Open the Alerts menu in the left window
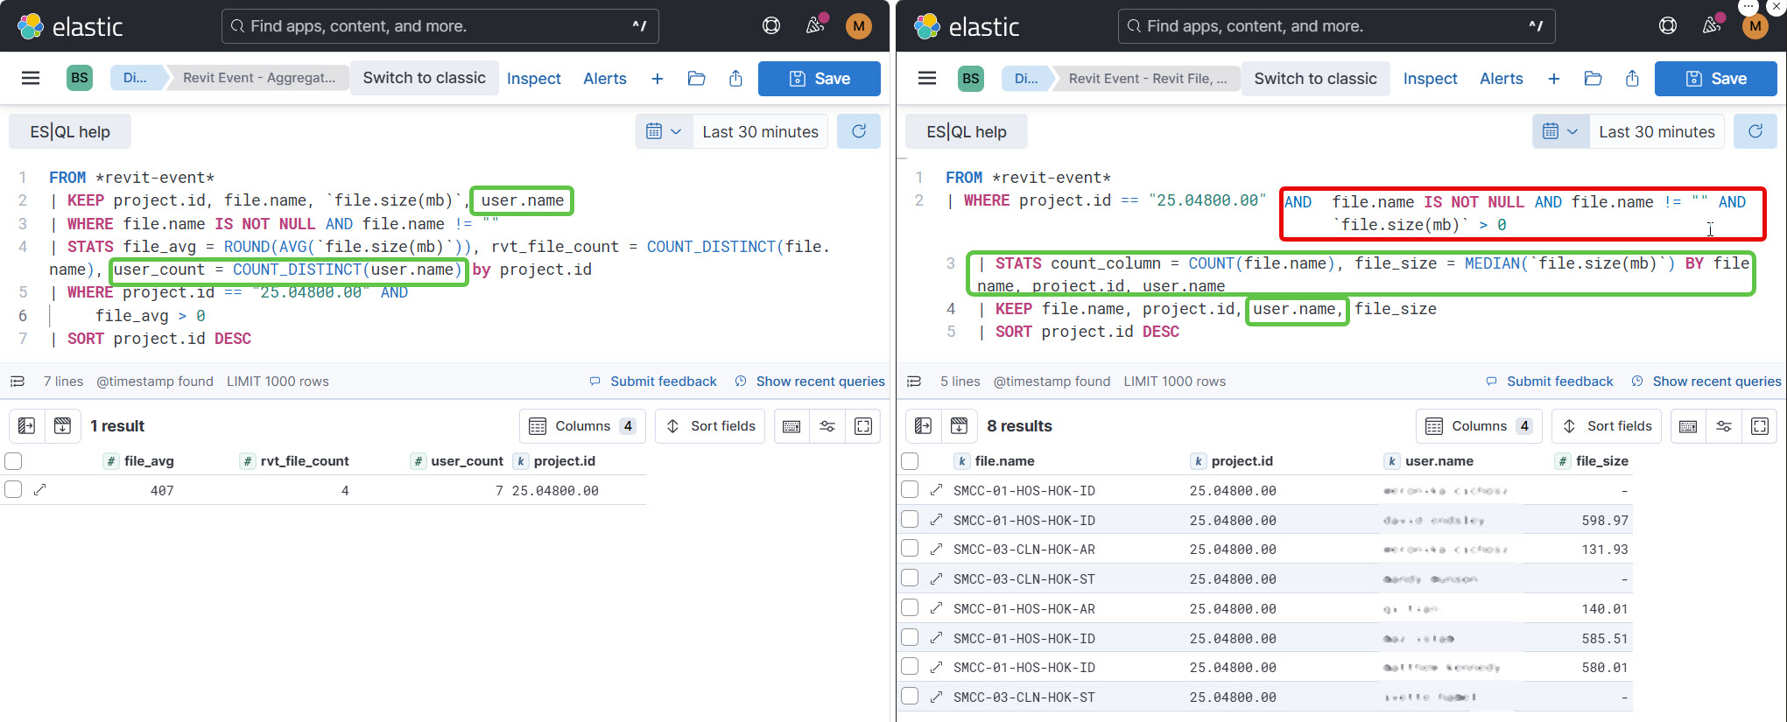This screenshot has width=1787, height=722. 605,79
